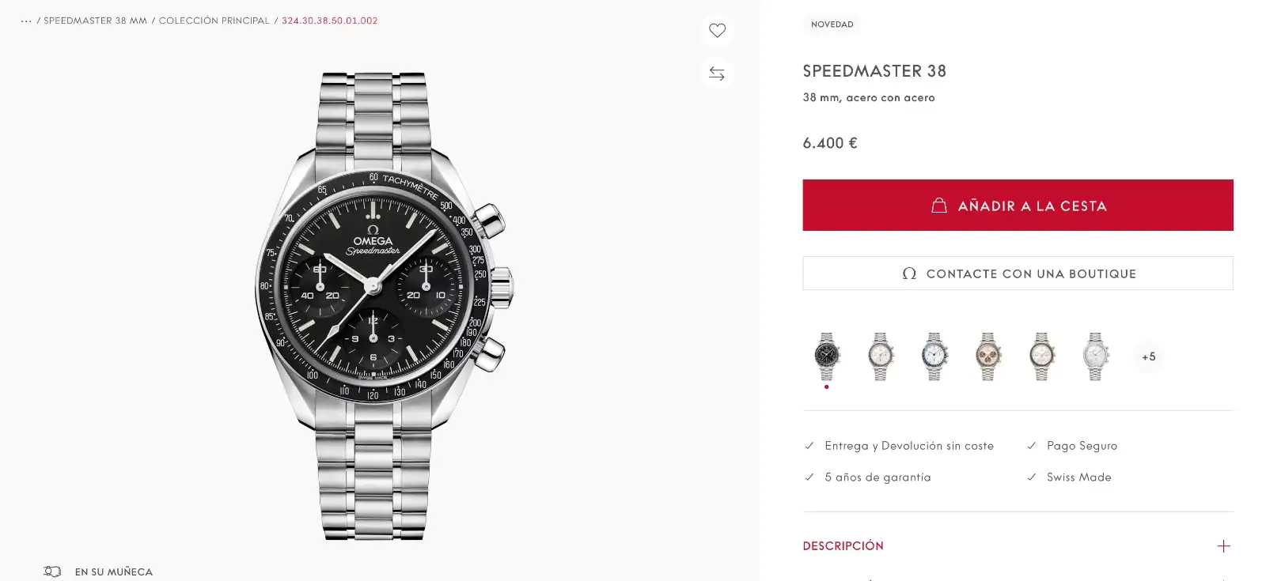Click the shopping bag icon in red button
This screenshot has height=581, width=1266.
pyautogui.click(x=939, y=206)
